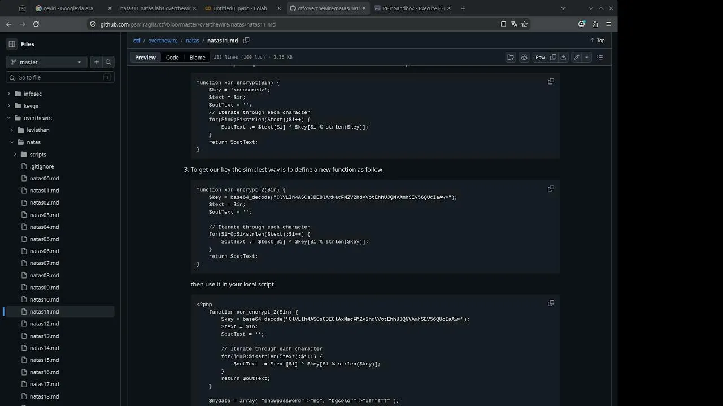Click the browser address bar URL
The height and width of the screenshot is (406, 723).
(x=188, y=24)
